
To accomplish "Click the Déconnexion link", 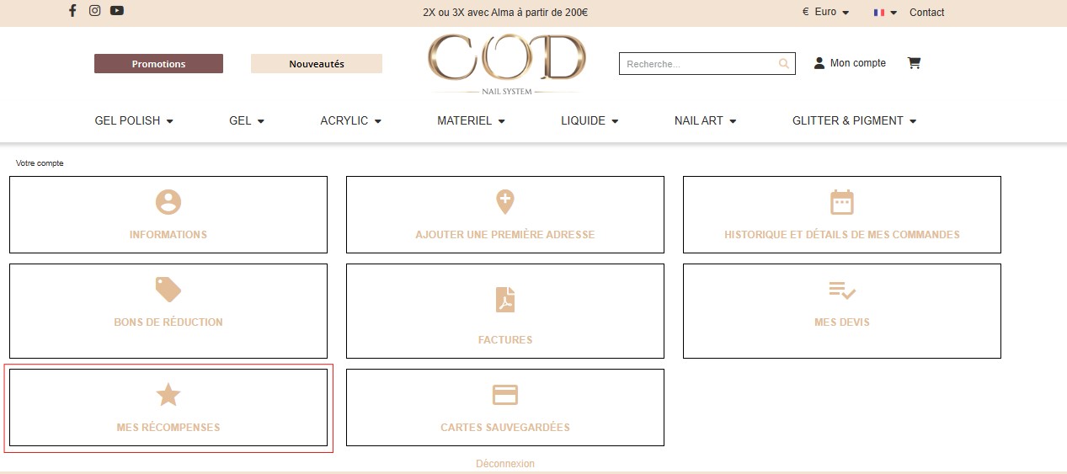I will coord(504,464).
